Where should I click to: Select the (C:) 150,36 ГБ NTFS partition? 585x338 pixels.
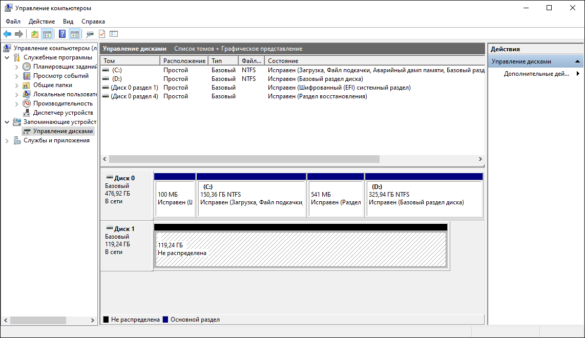(252, 195)
